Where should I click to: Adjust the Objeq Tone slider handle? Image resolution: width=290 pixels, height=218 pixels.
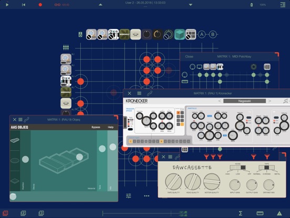point(102,148)
